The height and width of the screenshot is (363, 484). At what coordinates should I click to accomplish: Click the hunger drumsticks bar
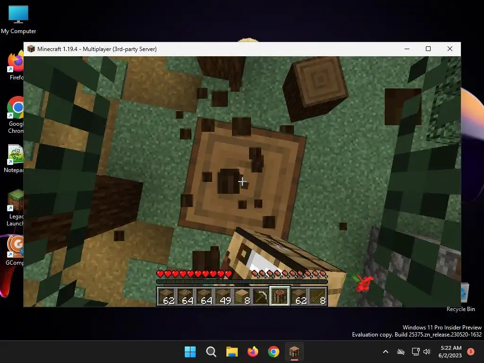pos(290,274)
